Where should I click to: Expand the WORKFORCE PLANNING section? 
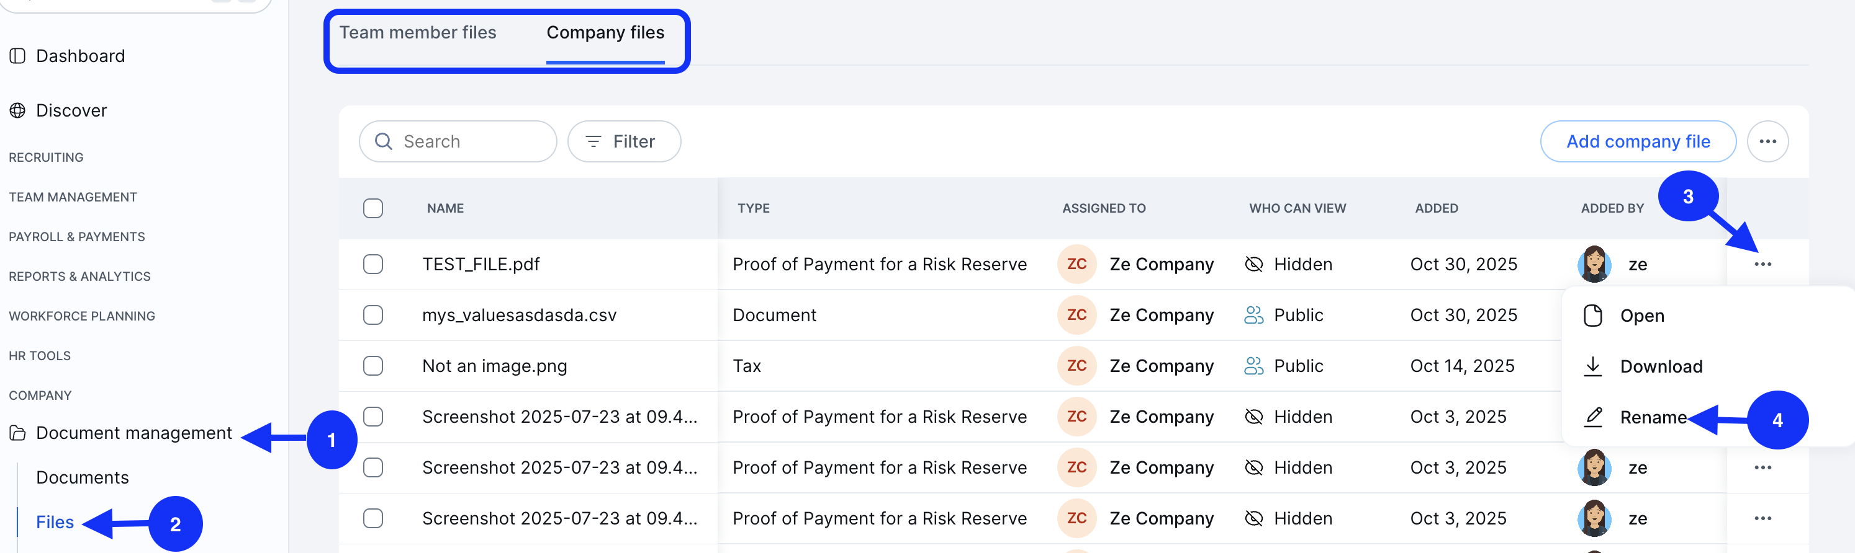82,316
